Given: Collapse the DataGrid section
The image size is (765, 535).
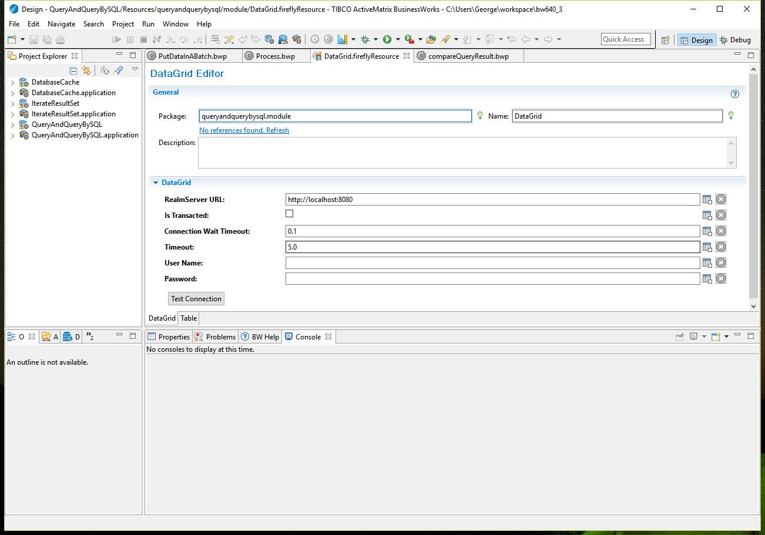Looking at the screenshot, I should tap(156, 183).
